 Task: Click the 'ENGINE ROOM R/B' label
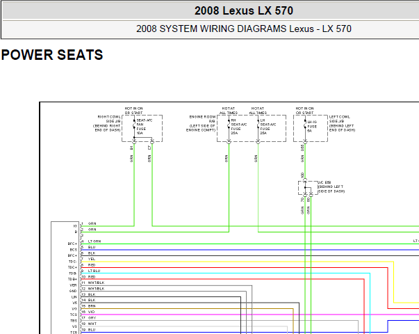point(202,119)
